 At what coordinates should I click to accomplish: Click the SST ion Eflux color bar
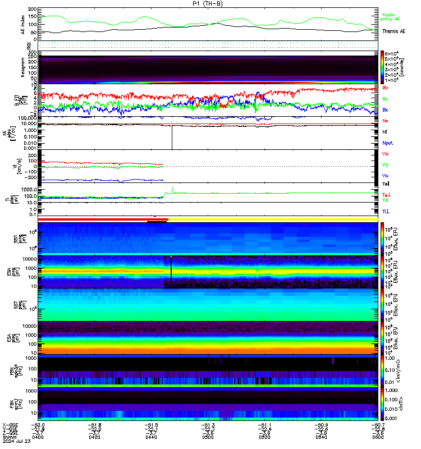pyautogui.click(x=382, y=238)
